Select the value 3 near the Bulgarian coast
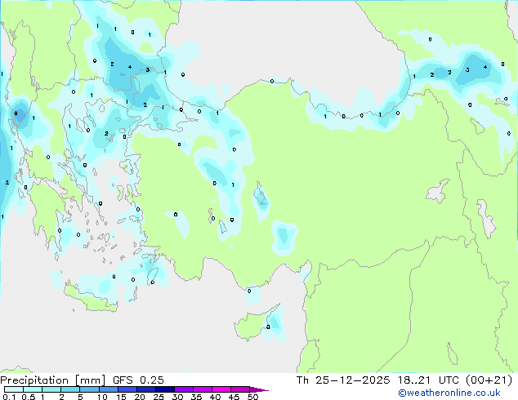Screen dimensions: 518x400 [x=147, y=69]
